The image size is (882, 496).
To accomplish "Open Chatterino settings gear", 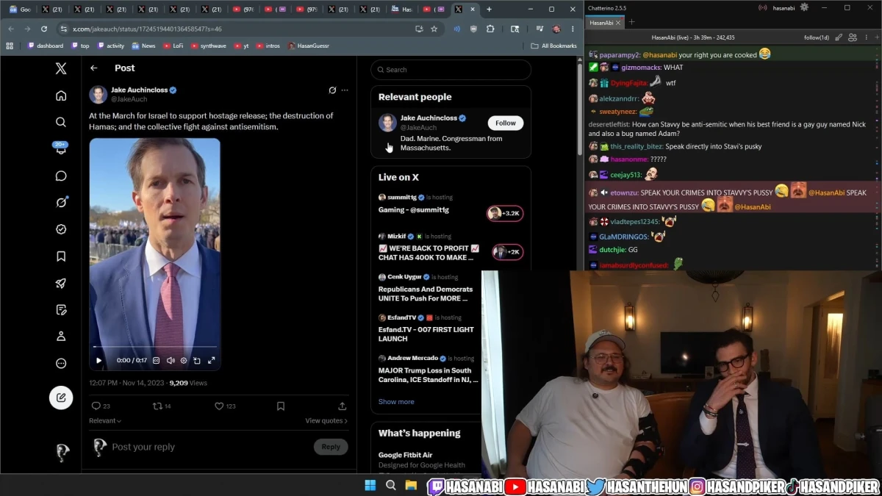I will (804, 7).
